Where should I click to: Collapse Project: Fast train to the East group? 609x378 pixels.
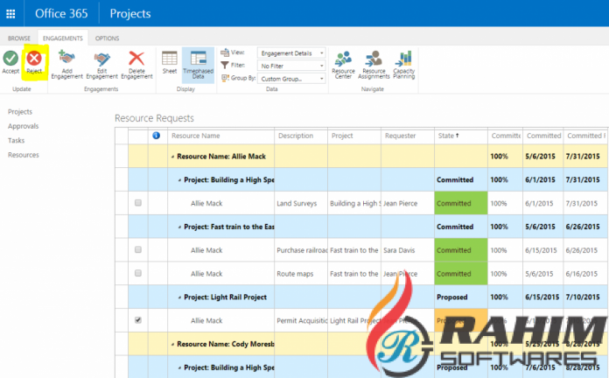click(x=179, y=227)
